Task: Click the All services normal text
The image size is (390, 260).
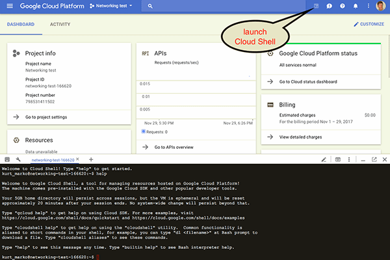Action: [298, 65]
